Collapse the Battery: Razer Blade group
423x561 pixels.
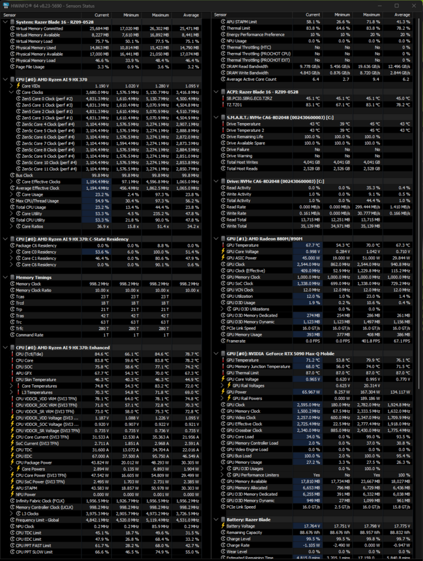(x=216, y=519)
